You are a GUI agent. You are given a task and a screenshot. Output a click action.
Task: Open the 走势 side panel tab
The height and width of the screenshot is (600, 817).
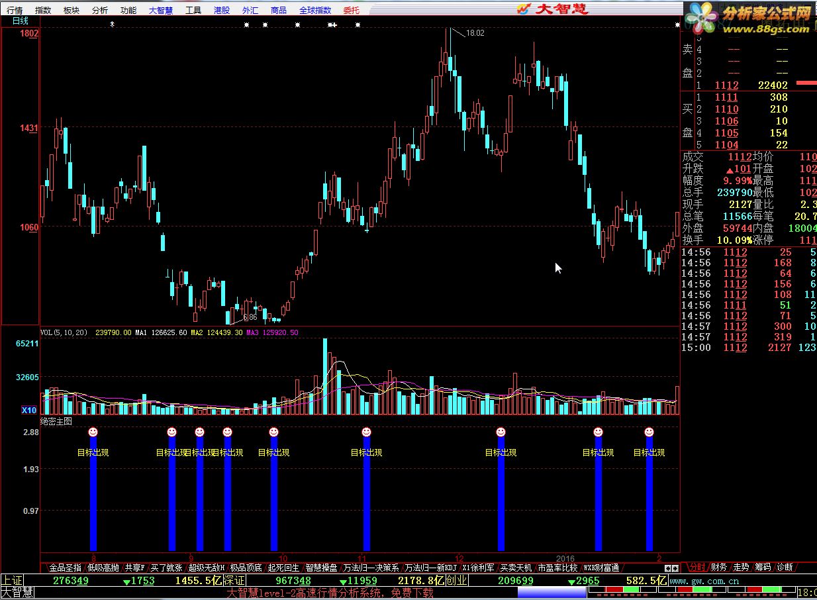pyautogui.click(x=740, y=568)
